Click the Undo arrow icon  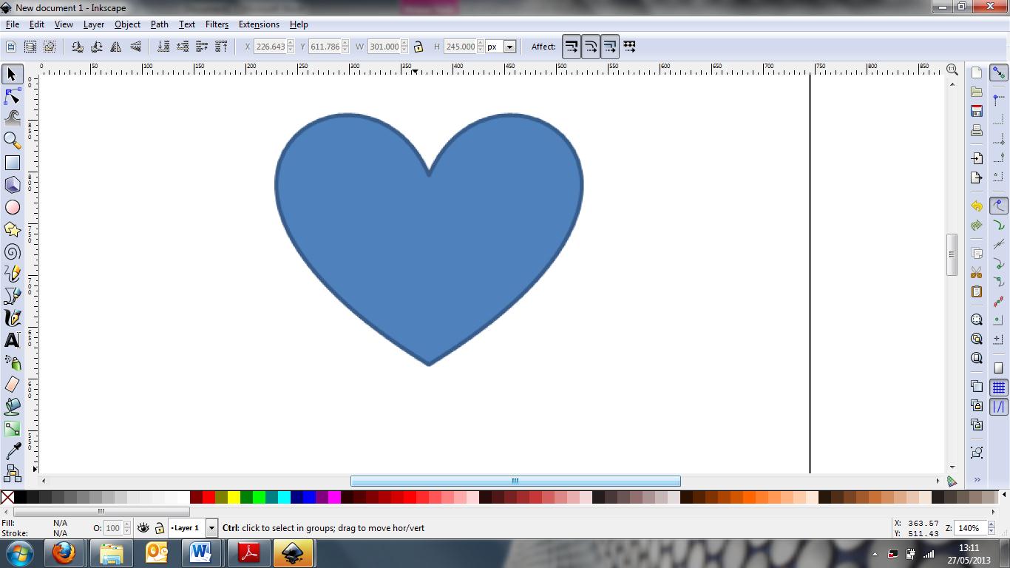tap(977, 206)
